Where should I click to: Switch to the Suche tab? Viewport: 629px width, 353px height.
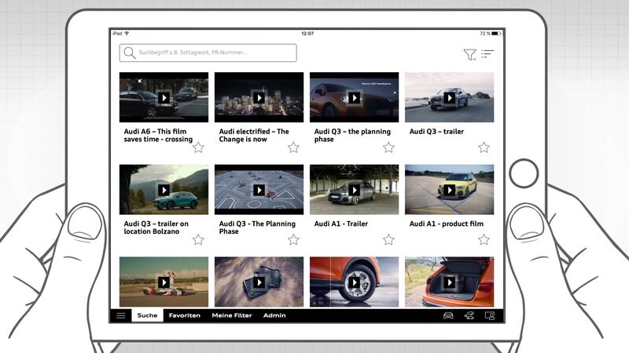[x=147, y=315]
